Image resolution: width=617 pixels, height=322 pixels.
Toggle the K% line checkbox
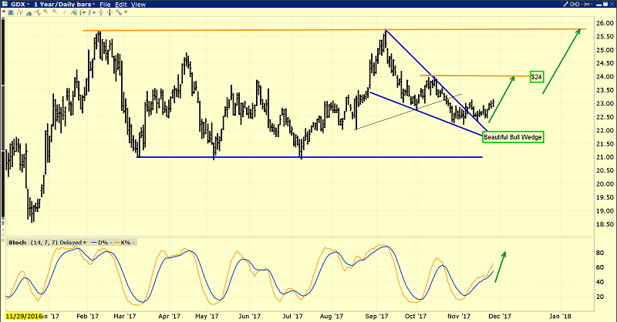[133, 243]
